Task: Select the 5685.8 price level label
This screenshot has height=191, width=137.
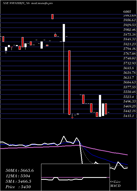Action: pyautogui.click(x=129, y=68)
